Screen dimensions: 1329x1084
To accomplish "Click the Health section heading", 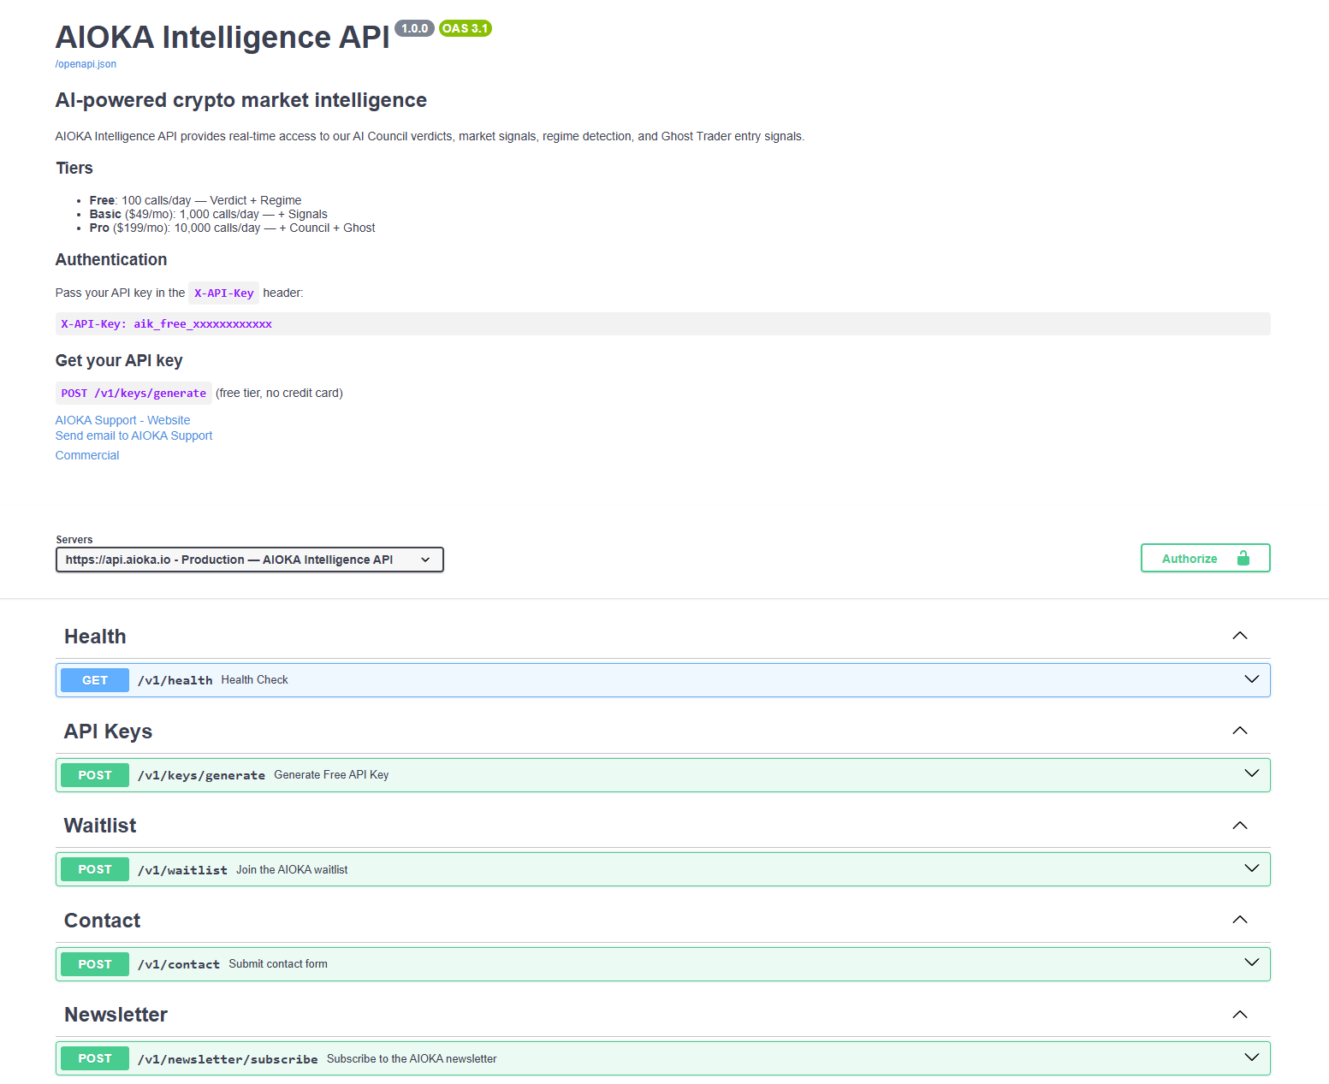I will point(95,637).
